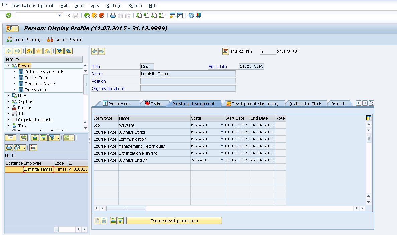This screenshot has height=235, width=397.
Task: Open State dropdown for Assistant row
Action: coord(222,125)
